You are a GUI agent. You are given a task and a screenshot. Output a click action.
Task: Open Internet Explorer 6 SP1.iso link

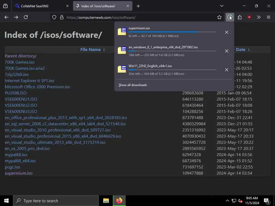pyautogui.click(x=30, y=80)
